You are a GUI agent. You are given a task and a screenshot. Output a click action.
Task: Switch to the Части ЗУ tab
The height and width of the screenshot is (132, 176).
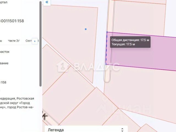coord(14,41)
